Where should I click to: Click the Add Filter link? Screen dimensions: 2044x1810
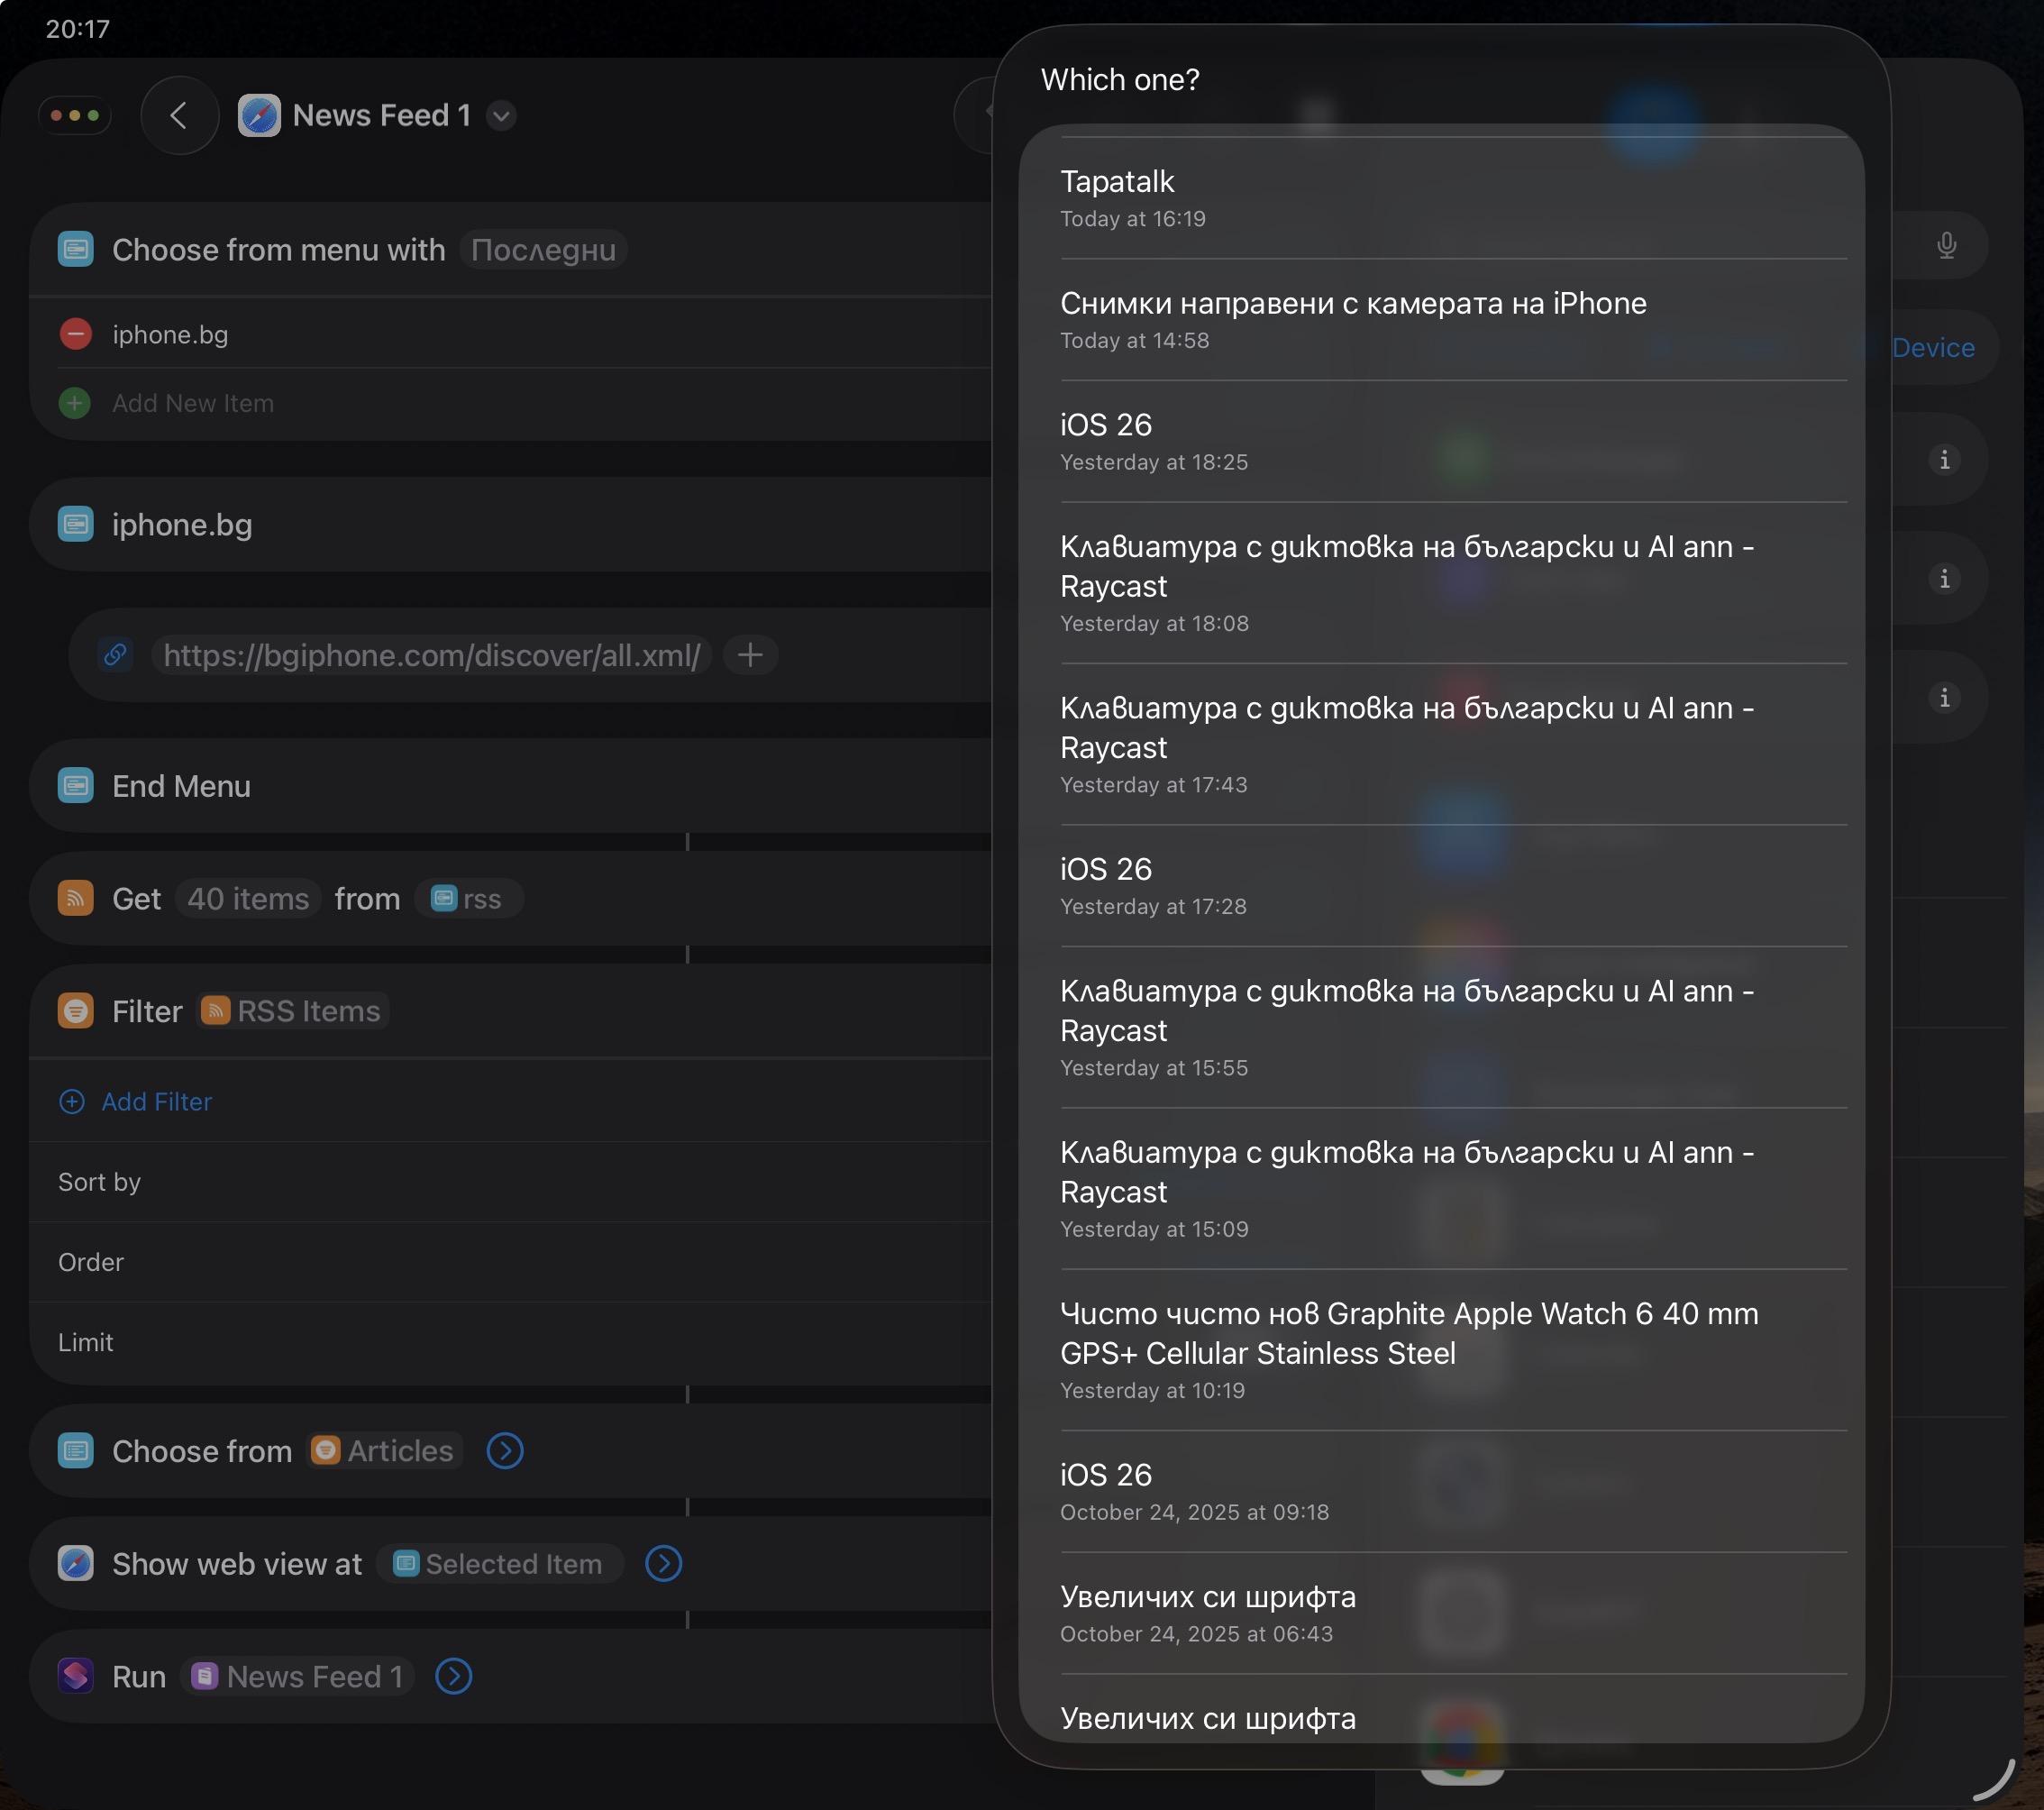(x=156, y=1102)
